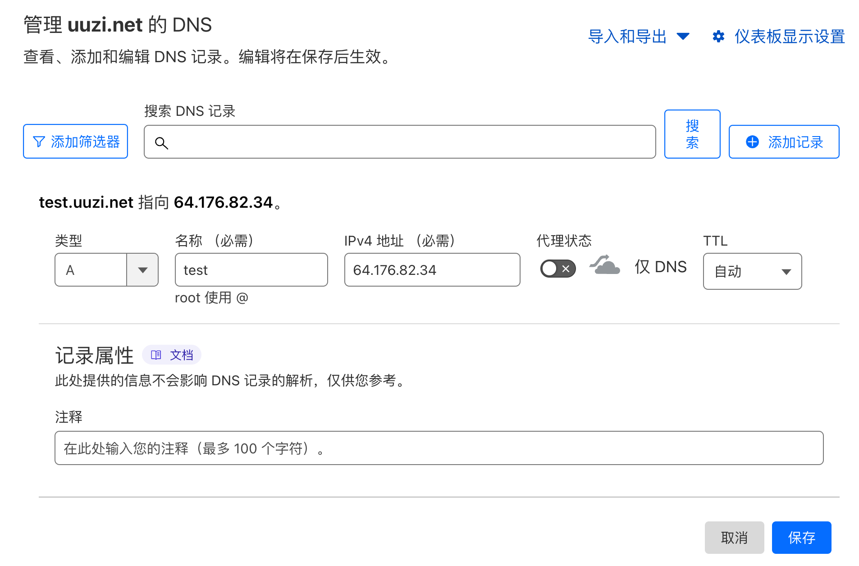Click the 仅 DNS status text
The image size is (859, 566).
(661, 267)
